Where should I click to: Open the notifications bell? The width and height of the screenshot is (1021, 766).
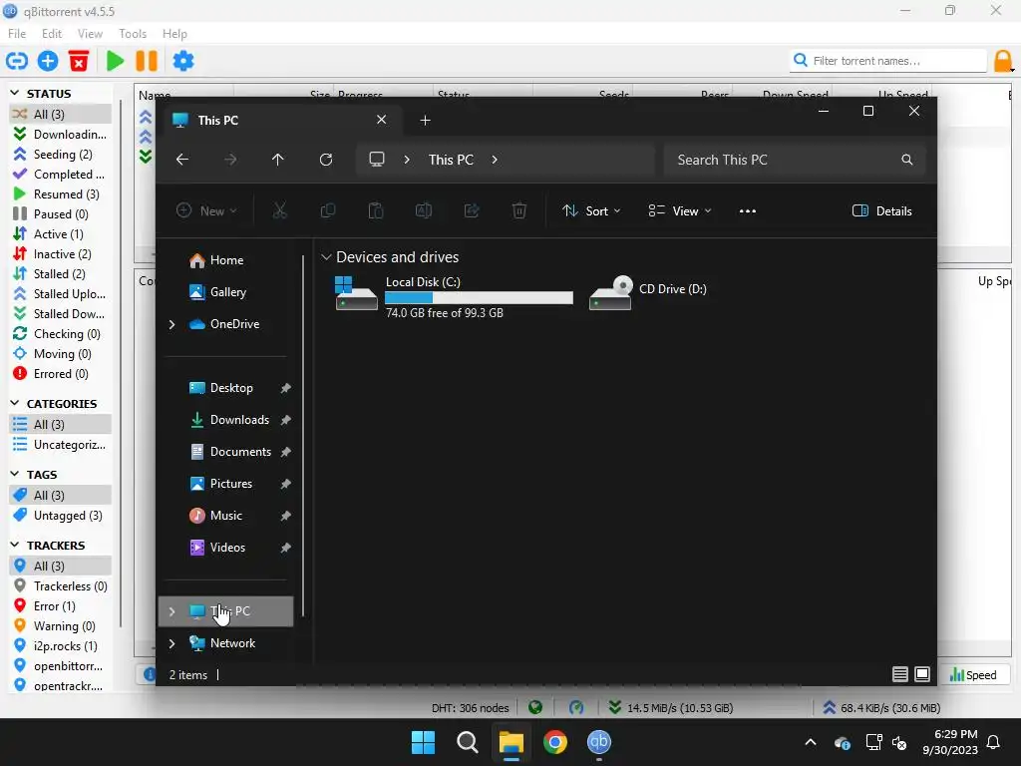[994, 742]
